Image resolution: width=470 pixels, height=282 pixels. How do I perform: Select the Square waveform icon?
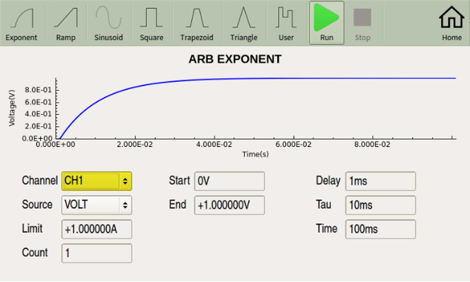151,23
